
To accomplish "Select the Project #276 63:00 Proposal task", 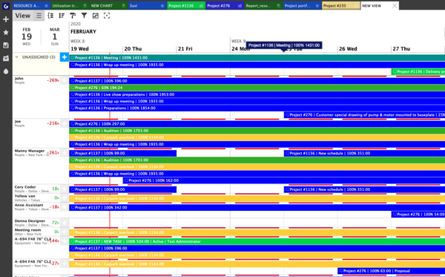I will (392, 271).
